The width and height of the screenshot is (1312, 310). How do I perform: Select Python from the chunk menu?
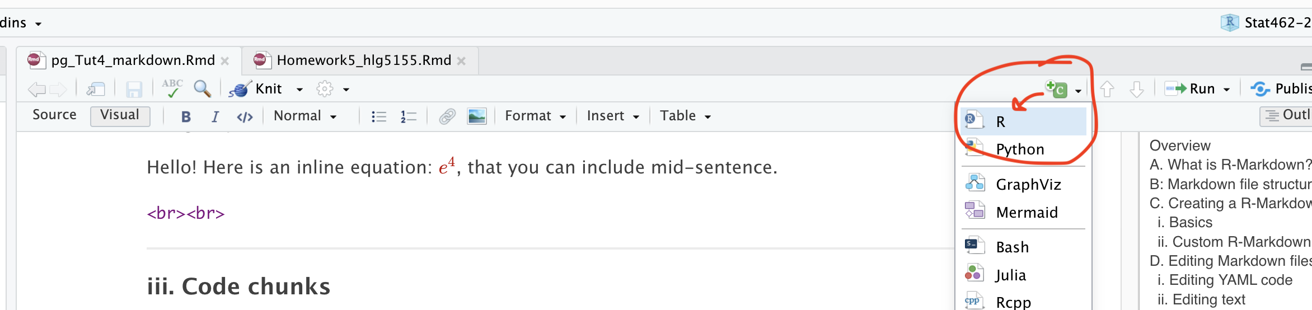pyautogui.click(x=1020, y=149)
